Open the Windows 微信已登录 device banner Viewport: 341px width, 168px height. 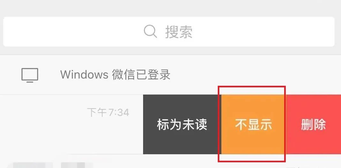click(x=170, y=75)
